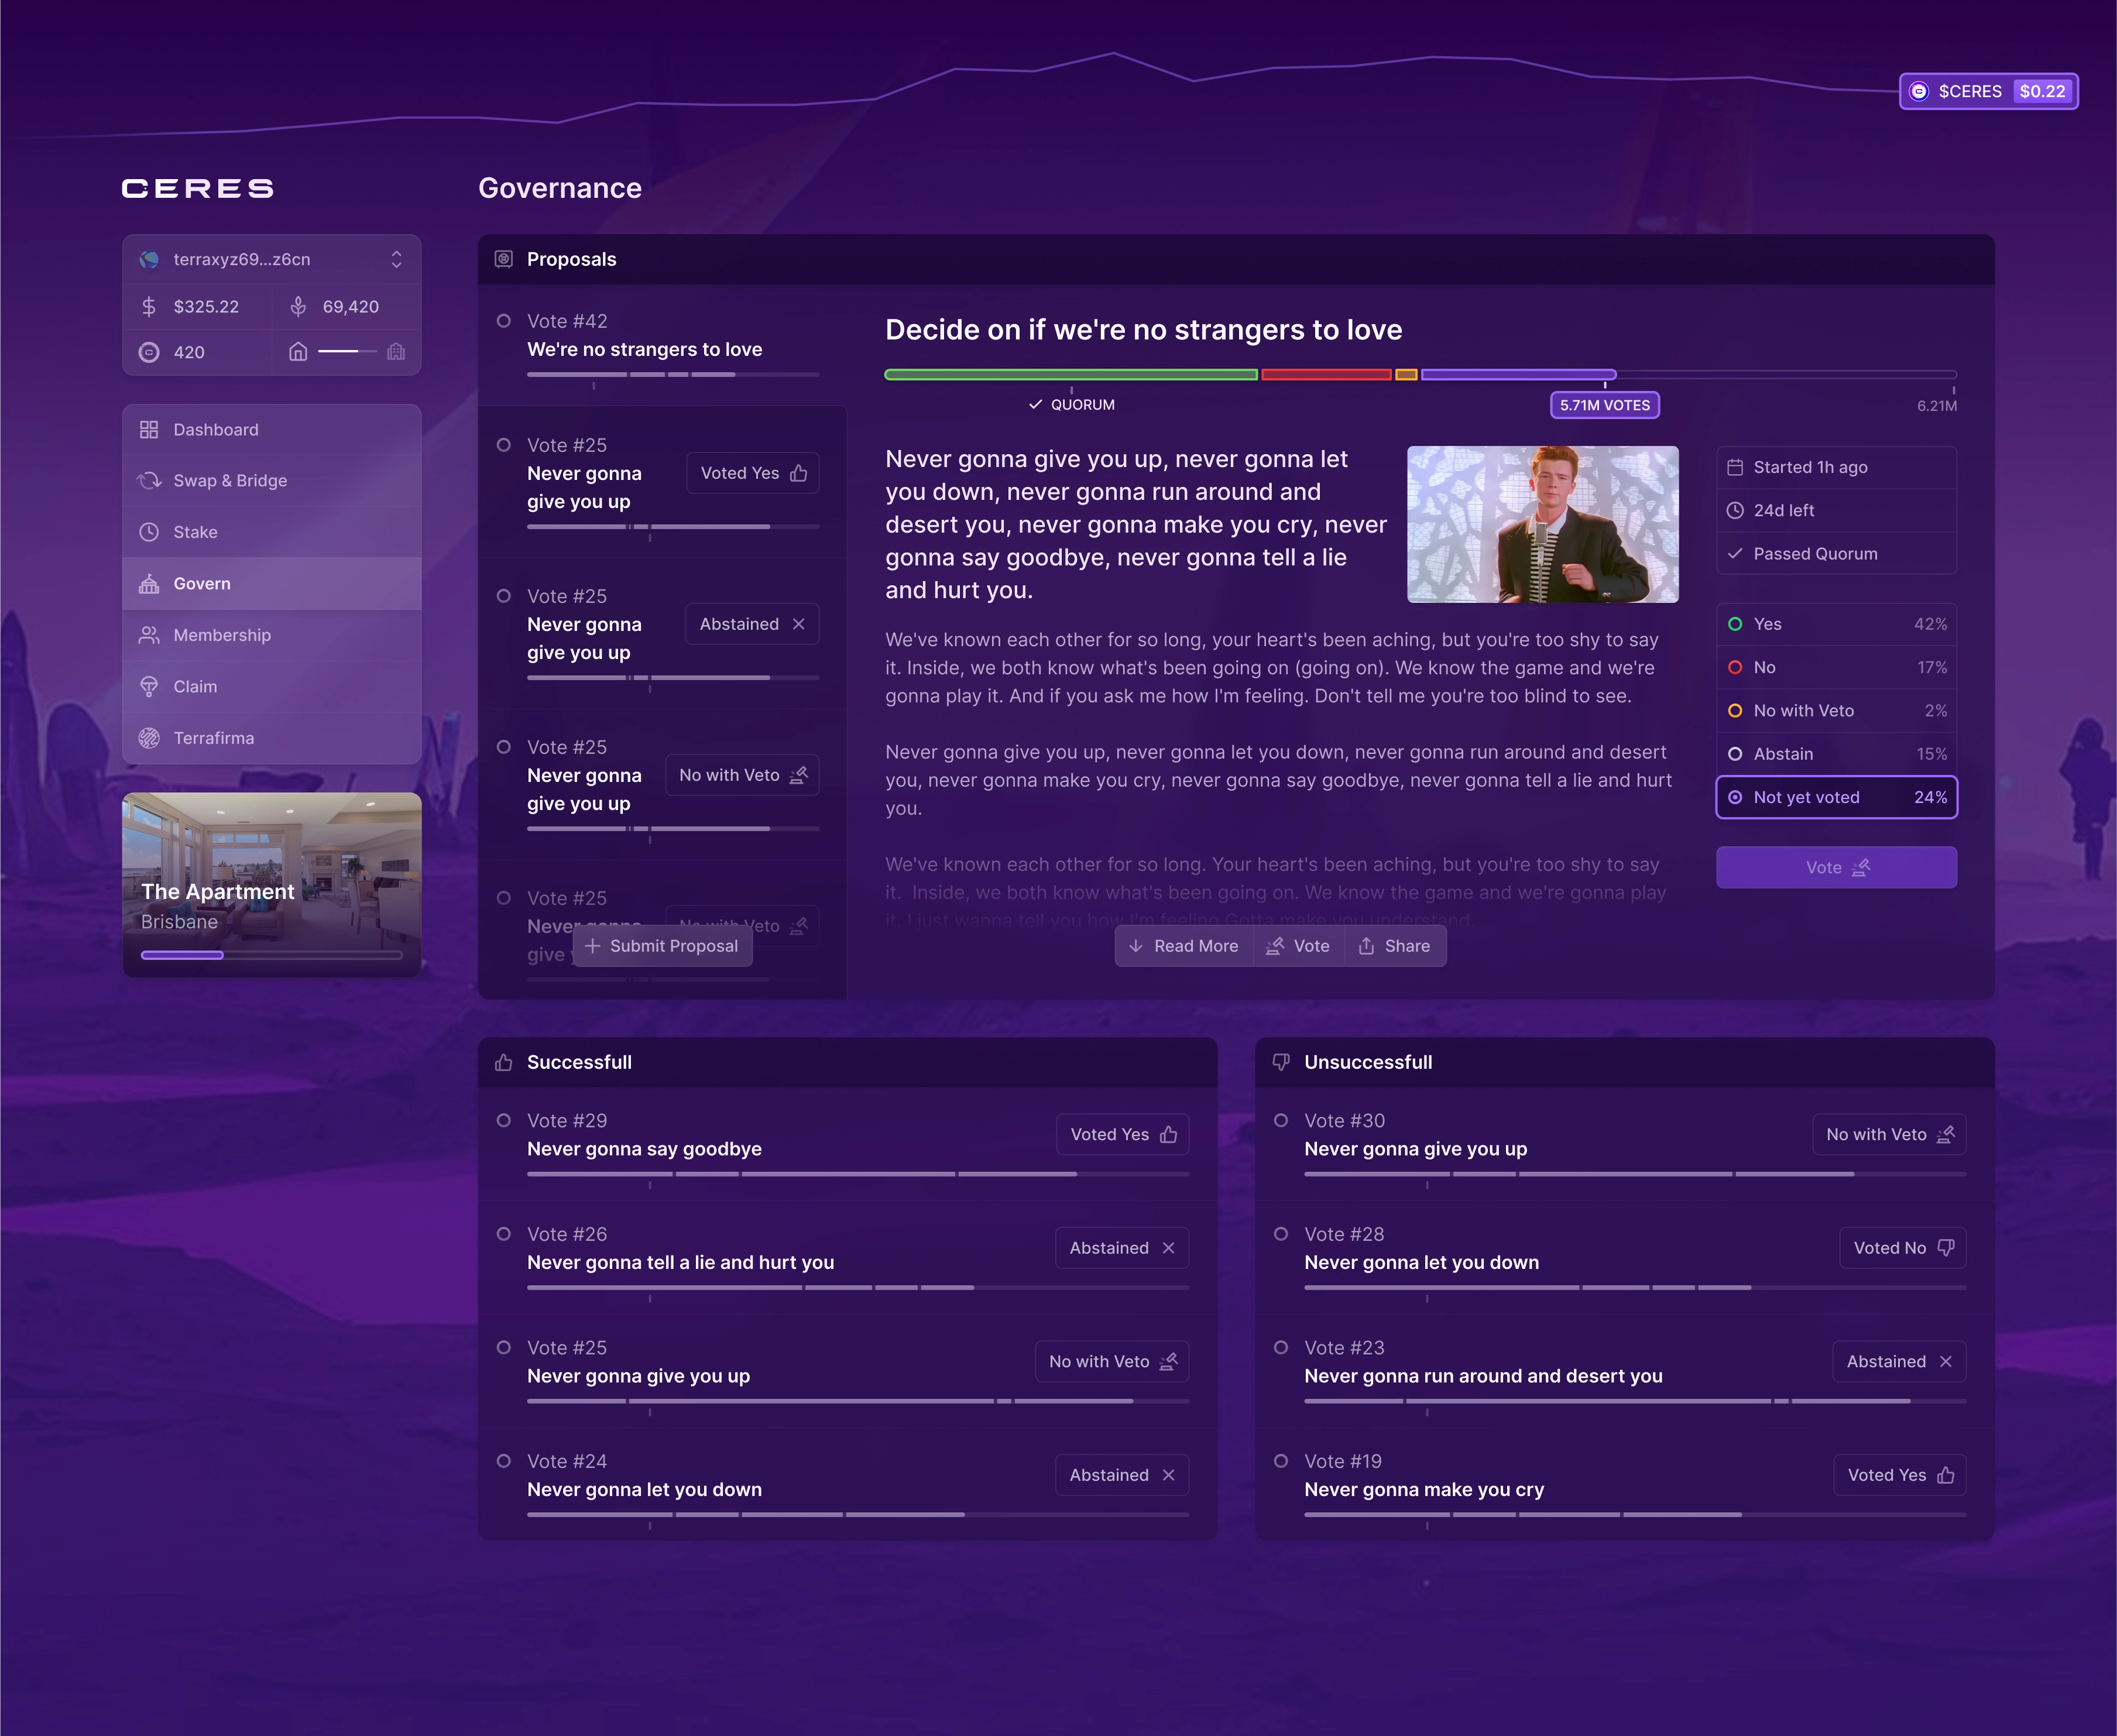Screen dimensions: 2117x1736
Task: Open the Stake page from the sidebar
Action: [x=272, y=532]
